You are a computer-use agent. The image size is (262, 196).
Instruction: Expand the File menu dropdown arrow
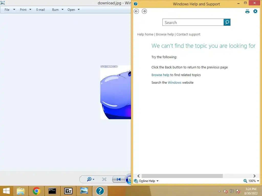click(x=14, y=9)
